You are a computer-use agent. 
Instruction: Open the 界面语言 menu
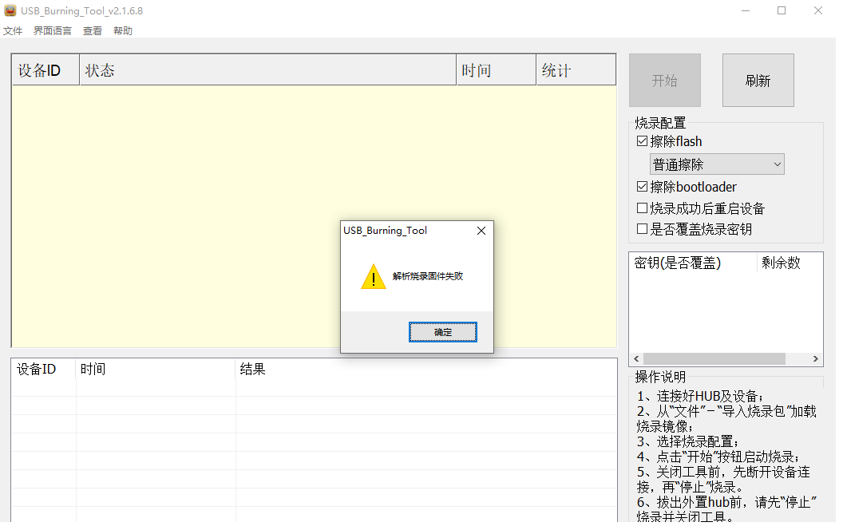coord(52,30)
